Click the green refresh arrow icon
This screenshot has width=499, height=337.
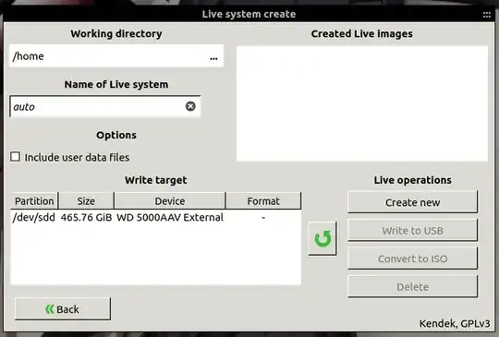pyautogui.click(x=323, y=239)
